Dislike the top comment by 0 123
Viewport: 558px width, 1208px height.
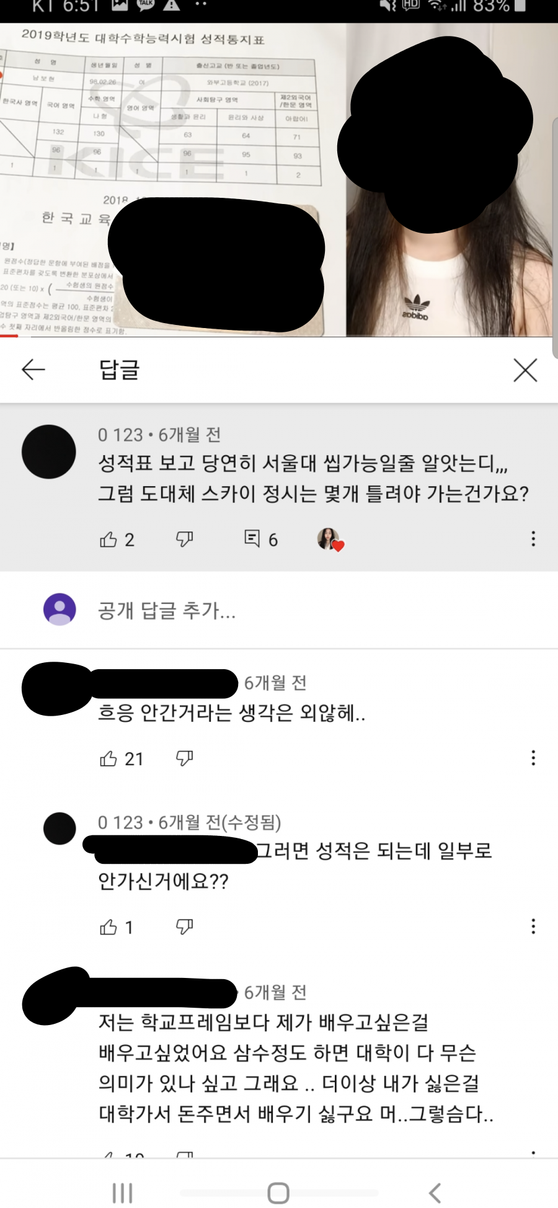click(184, 540)
